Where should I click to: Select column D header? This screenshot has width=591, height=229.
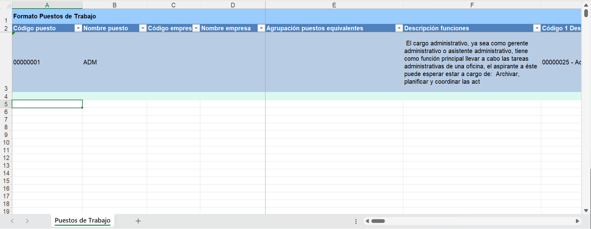coord(233,5)
